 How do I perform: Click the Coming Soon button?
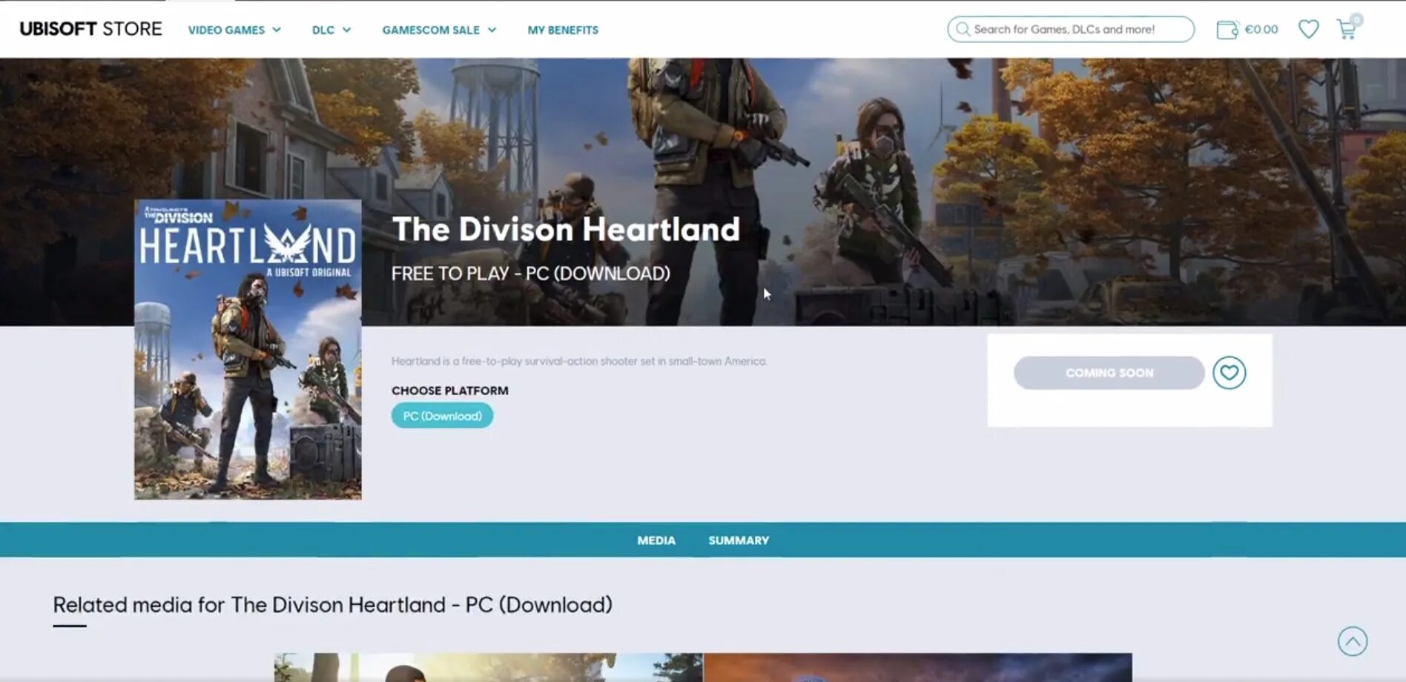pyautogui.click(x=1109, y=373)
